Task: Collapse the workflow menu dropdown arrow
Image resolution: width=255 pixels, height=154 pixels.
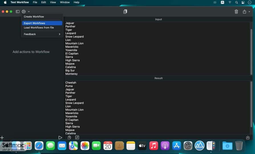Action: (29, 11)
